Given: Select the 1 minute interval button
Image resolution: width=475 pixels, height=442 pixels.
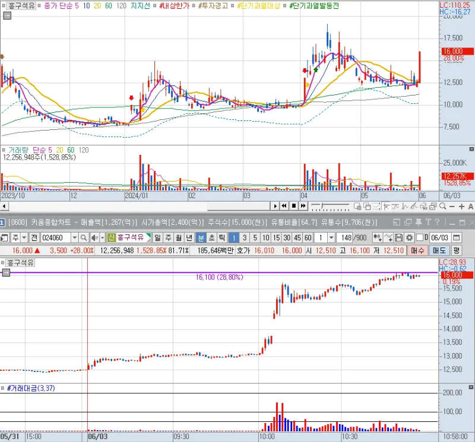Looking at the screenshot, I should 234,238.
